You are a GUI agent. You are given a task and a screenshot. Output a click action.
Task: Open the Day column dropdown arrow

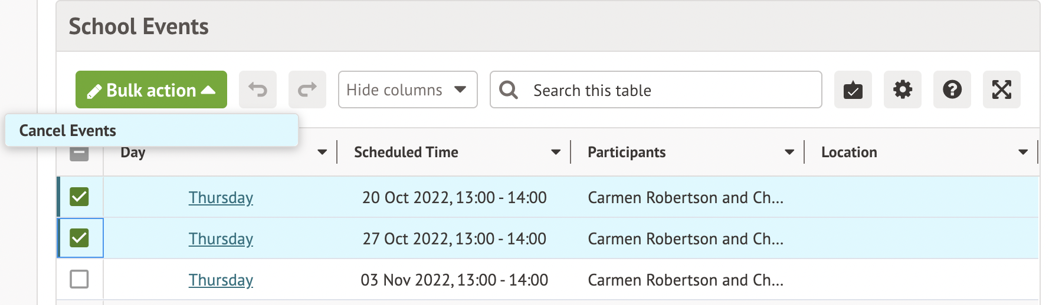tap(322, 152)
